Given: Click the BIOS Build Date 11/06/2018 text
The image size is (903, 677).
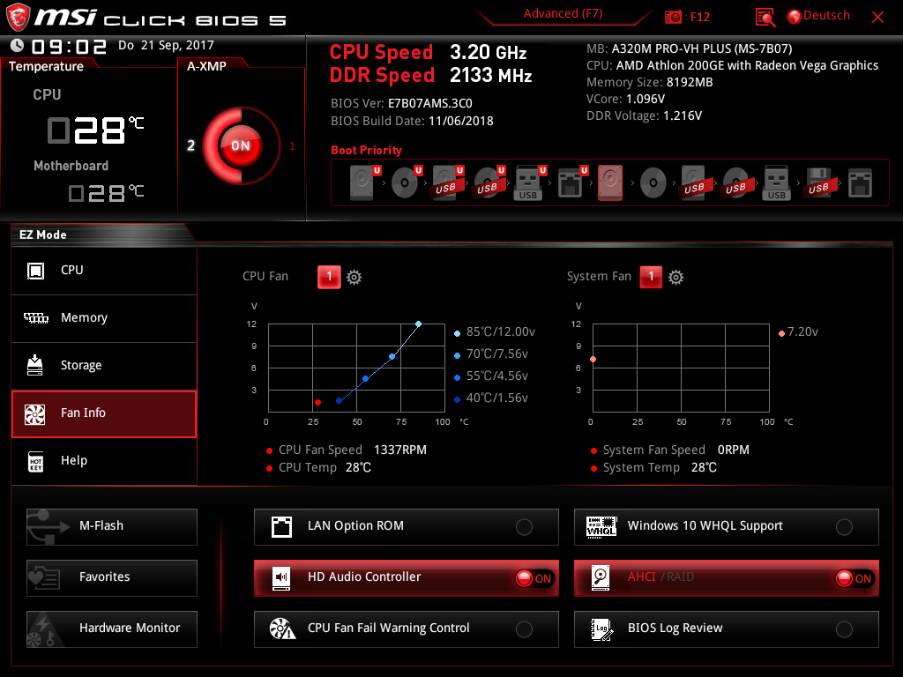Looking at the screenshot, I should (x=412, y=122).
